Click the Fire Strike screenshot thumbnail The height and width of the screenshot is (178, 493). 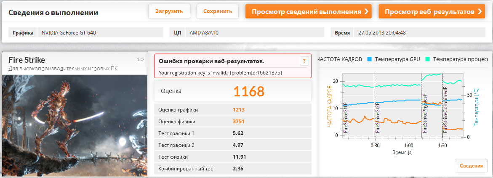tap(75, 125)
